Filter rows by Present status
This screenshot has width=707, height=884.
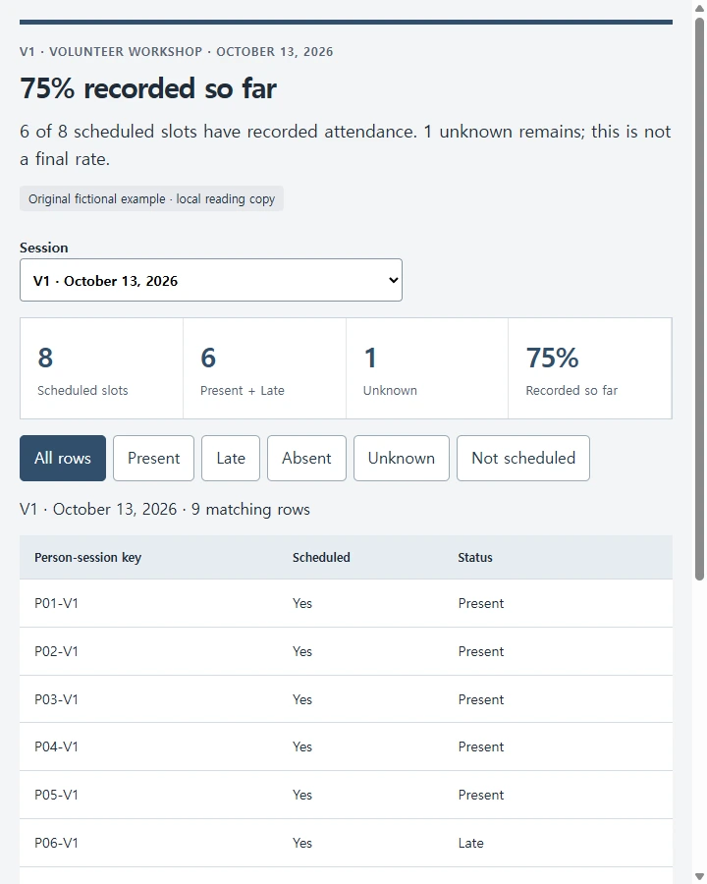coord(153,458)
